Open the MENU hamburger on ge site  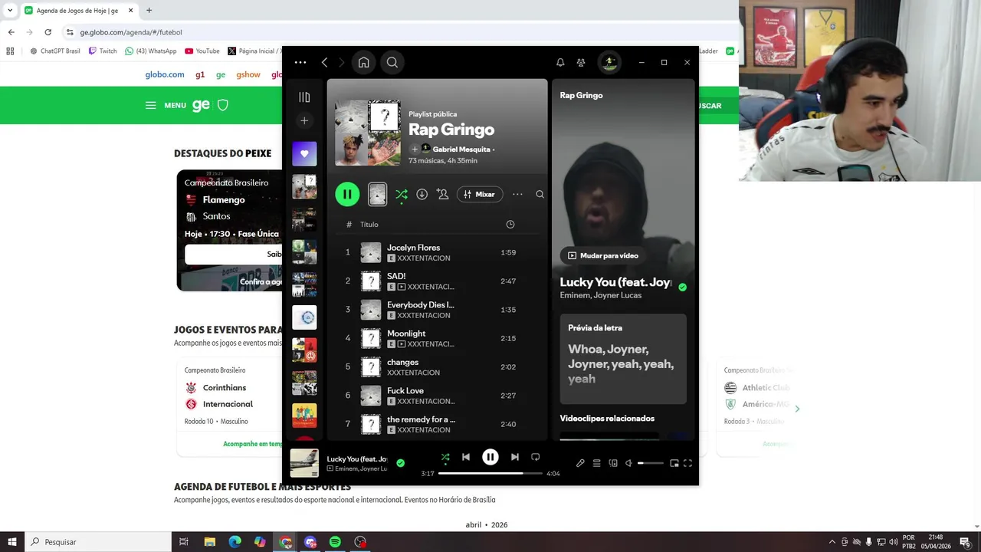(166, 105)
